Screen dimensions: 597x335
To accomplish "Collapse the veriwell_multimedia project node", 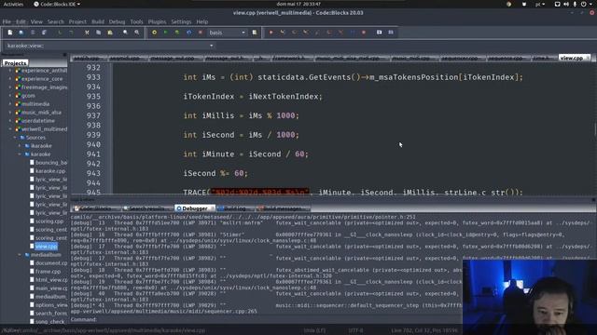I will [x=10, y=129].
